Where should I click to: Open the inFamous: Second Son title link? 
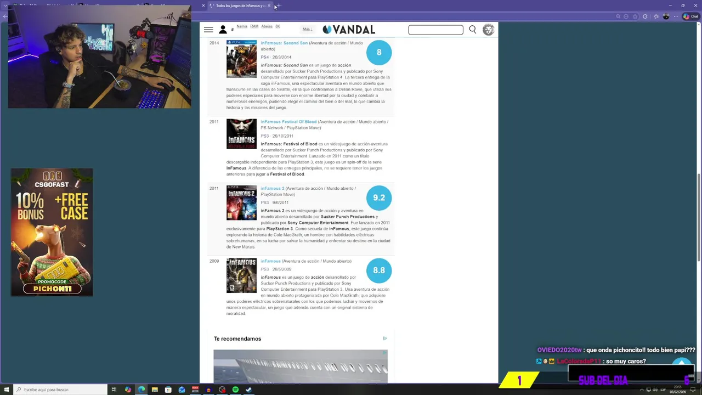[x=284, y=43]
